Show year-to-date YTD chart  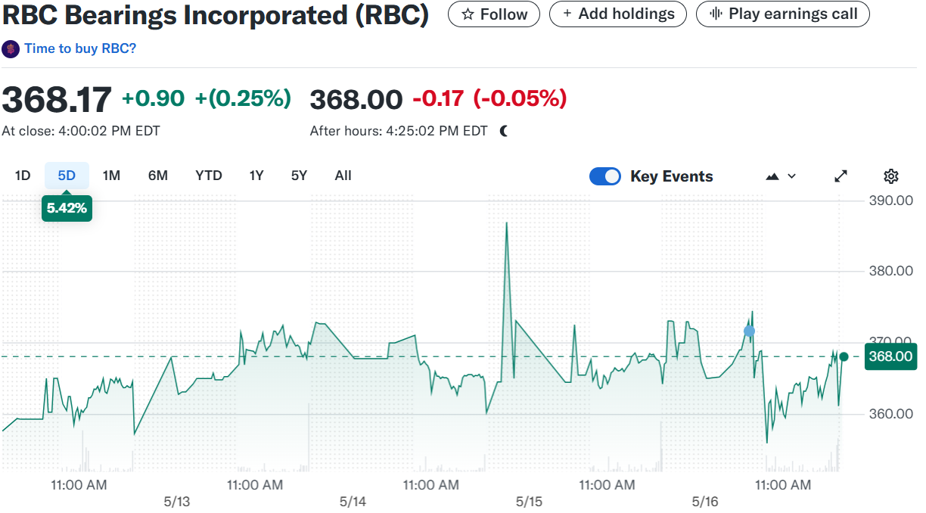tap(209, 176)
